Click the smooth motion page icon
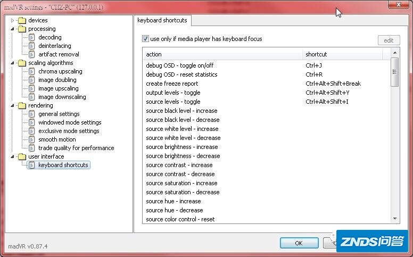Screen dimensions: 413x257 pyautogui.click(x=31, y=139)
